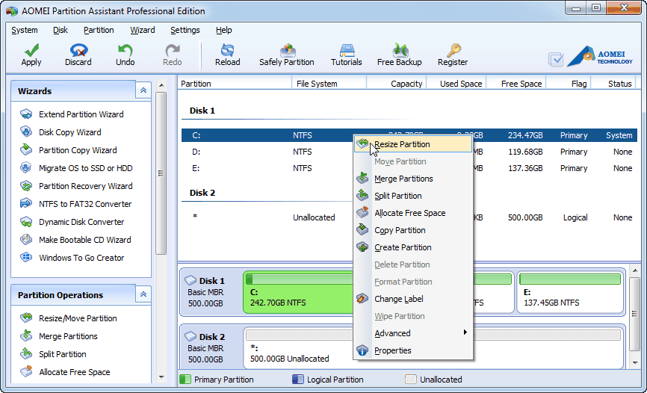The image size is (647, 393).
Task: Choose Copy Partition in context menu
Action: click(x=412, y=230)
